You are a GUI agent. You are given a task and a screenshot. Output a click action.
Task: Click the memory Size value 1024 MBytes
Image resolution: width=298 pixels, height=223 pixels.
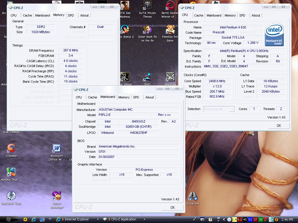coord(41,32)
